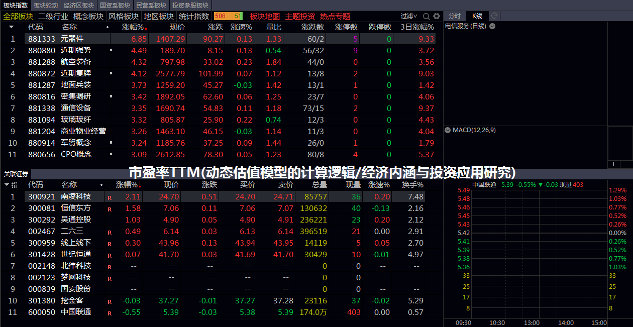633x327 pixels.
Task: Open the 投资参股板块 tab
Action: tap(190, 5)
